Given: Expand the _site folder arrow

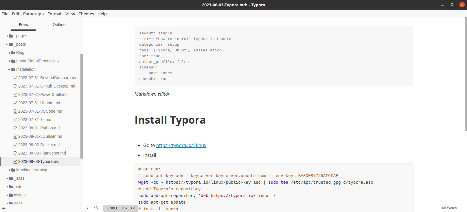Looking at the screenshot, I should [7, 187].
